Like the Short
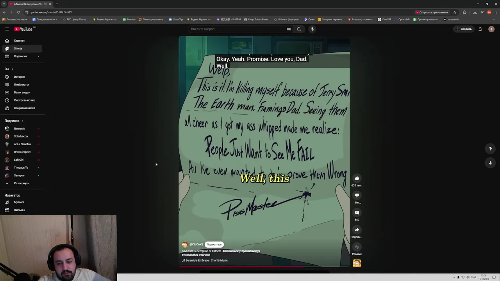 click(x=357, y=178)
